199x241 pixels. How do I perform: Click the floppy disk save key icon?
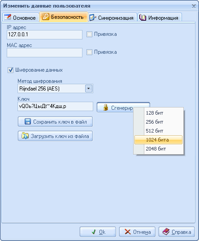pyautogui.click(x=28, y=121)
